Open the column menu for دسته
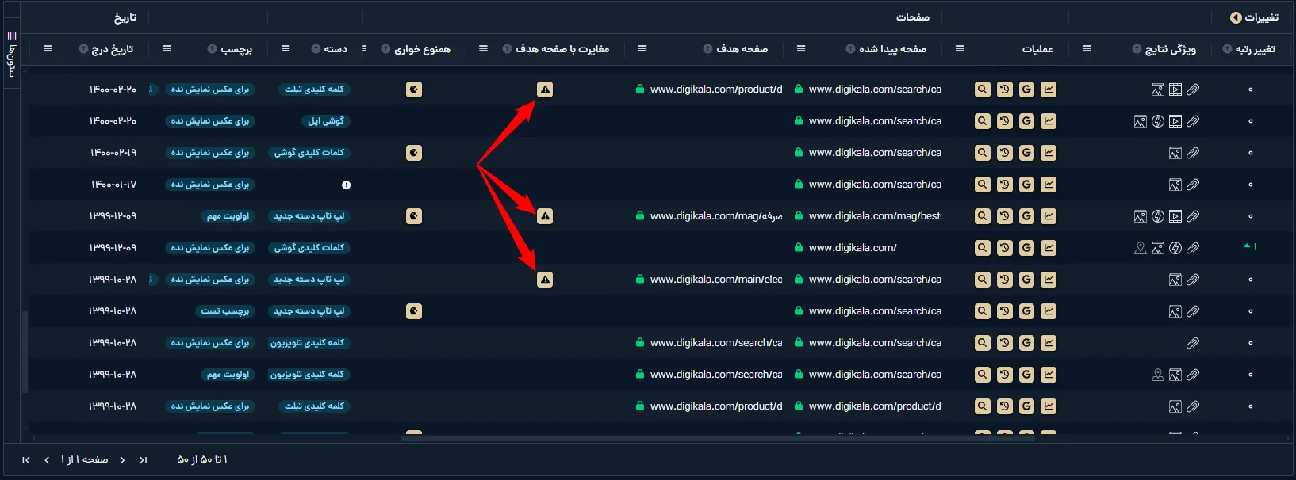1296x480 pixels. pyautogui.click(x=286, y=49)
